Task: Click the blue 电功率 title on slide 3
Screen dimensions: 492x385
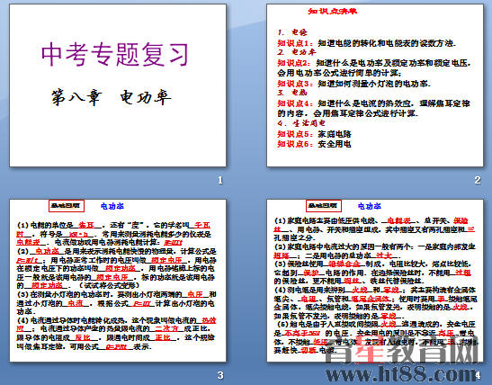Action: click(112, 206)
